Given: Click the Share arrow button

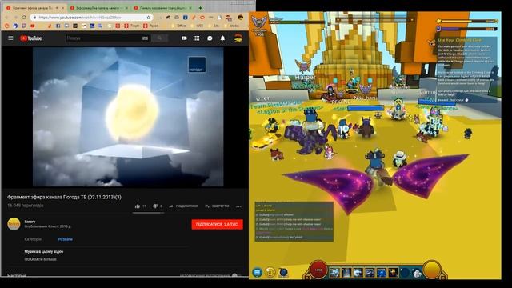Looking at the screenshot, I should tap(183, 206).
